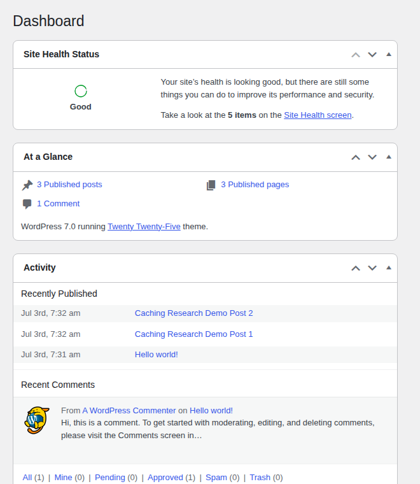Open Twenty Twenty-Five theme link
This screenshot has width=420, height=484.
click(x=144, y=227)
